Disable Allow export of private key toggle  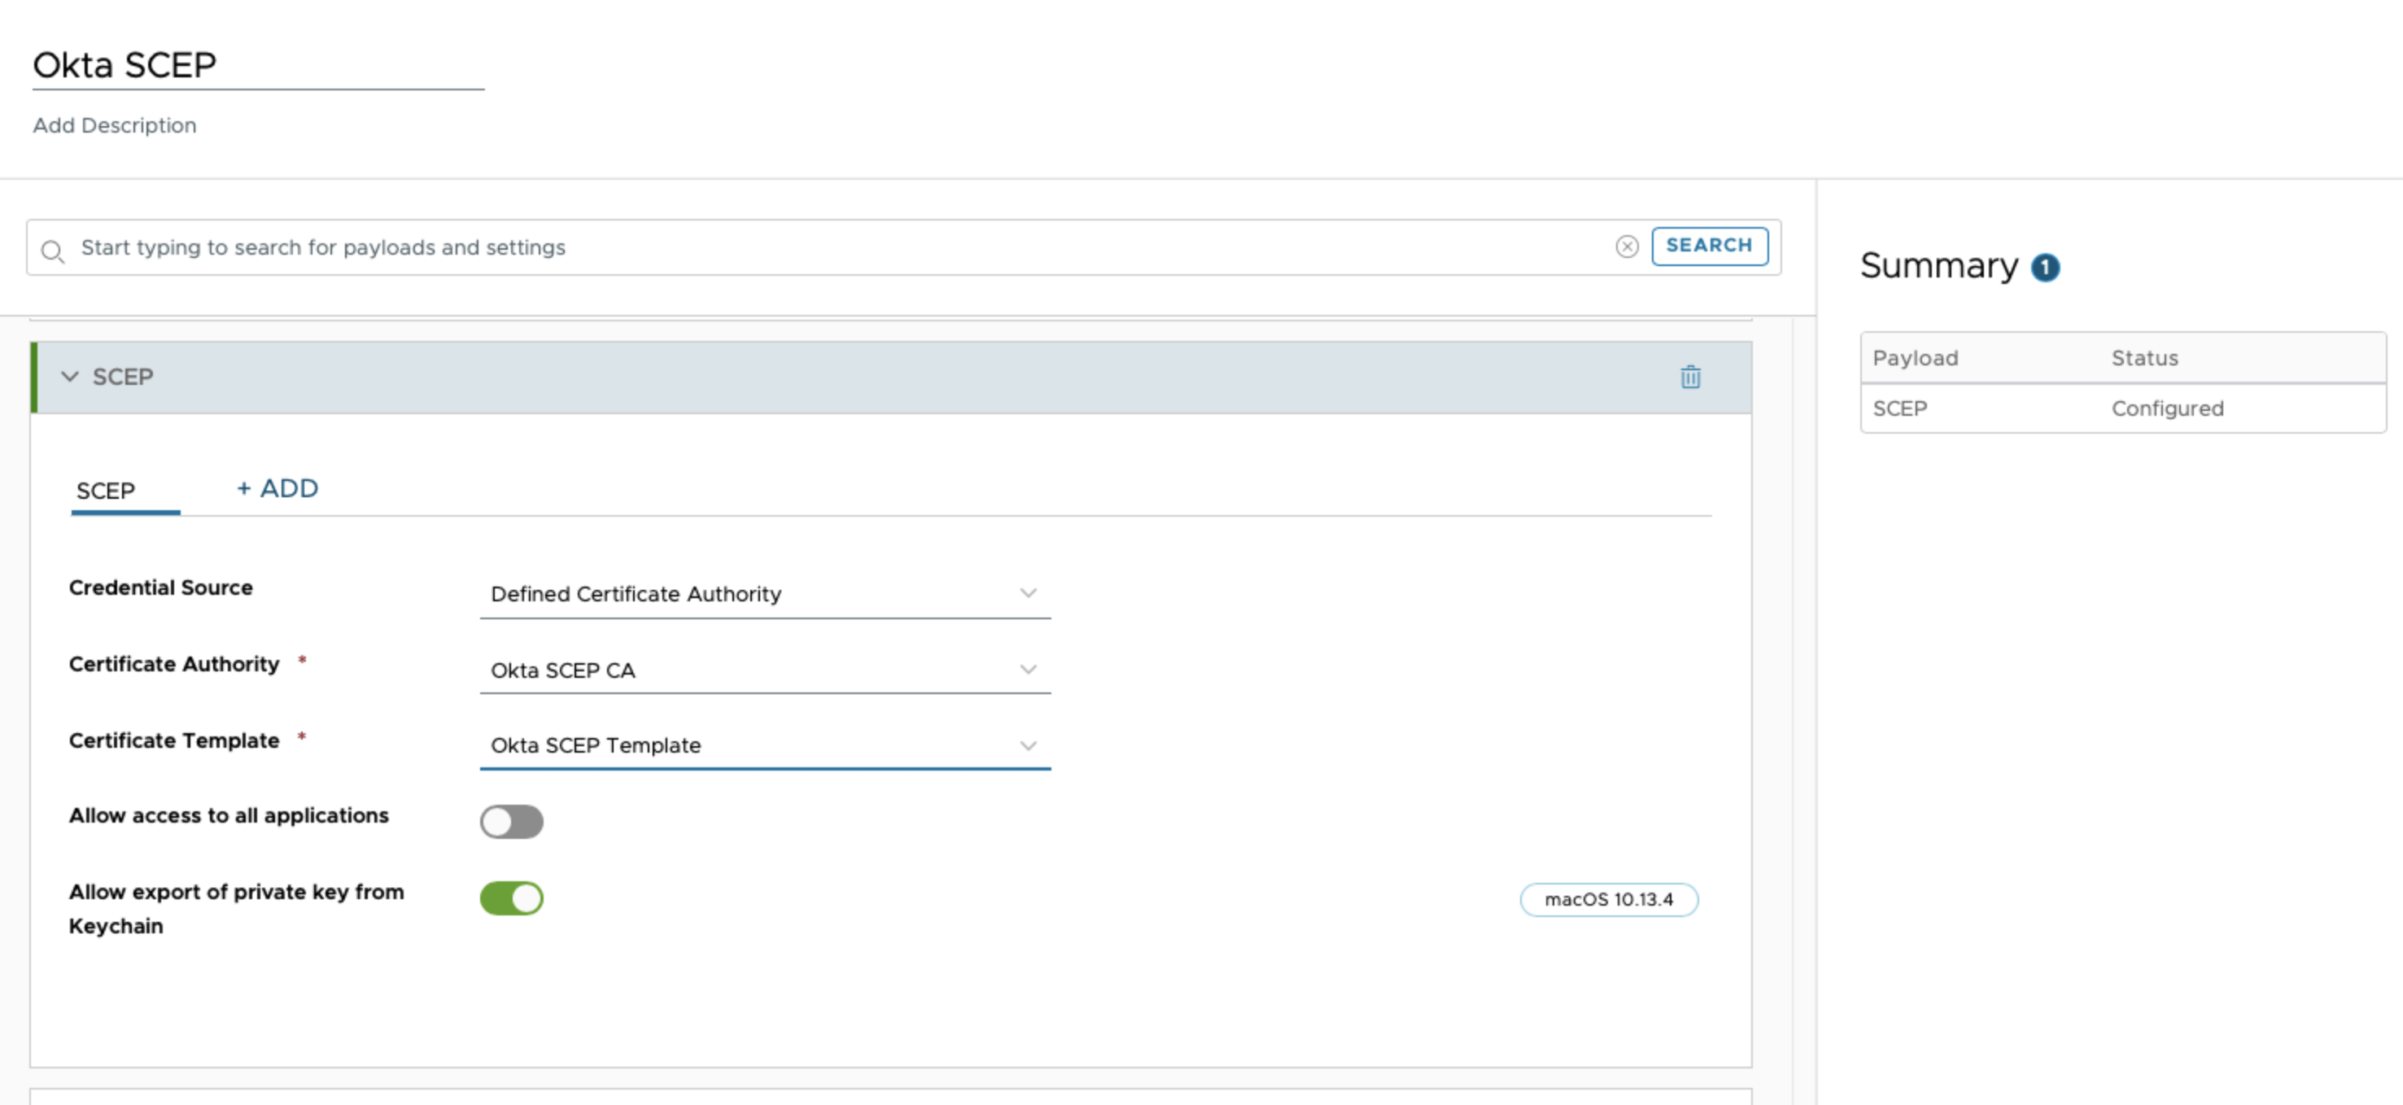pos(511,898)
